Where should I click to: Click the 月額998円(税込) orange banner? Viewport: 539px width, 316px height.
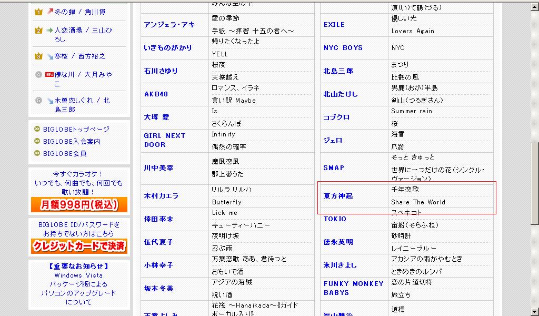(79, 204)
